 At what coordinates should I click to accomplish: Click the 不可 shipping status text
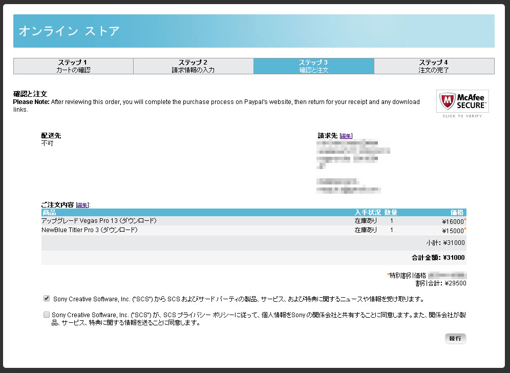click(47, 143)
